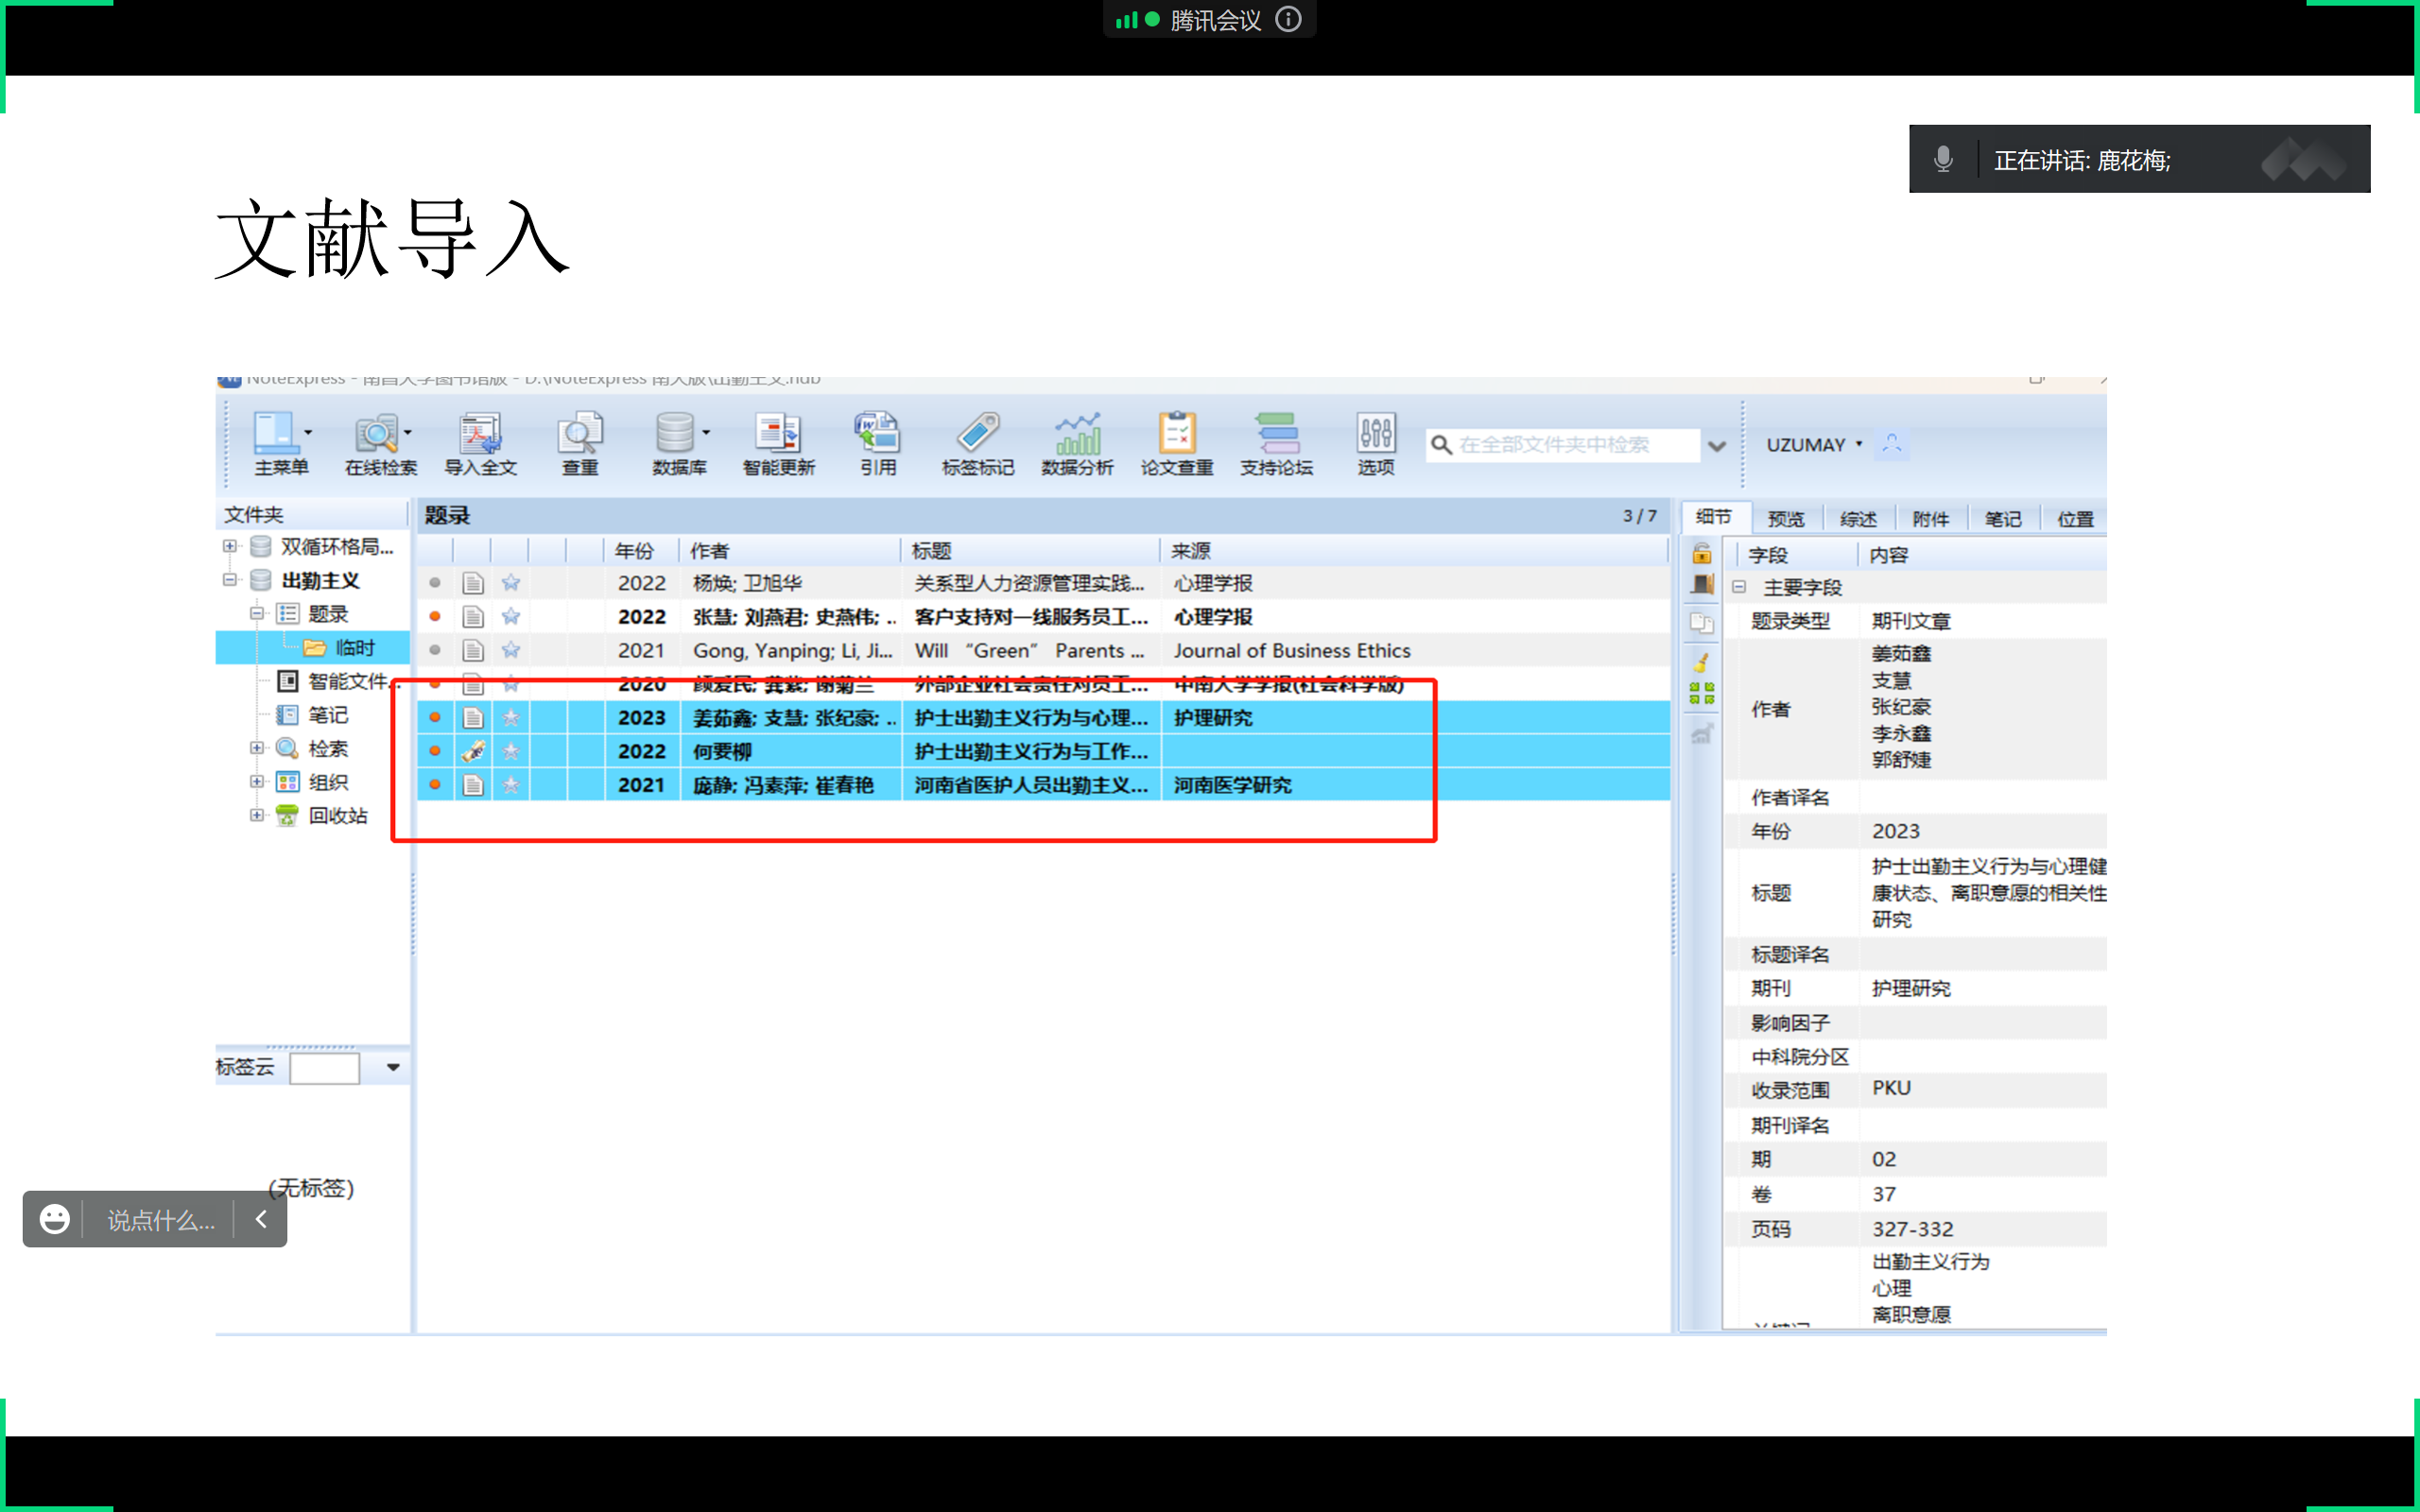
Task: Switch to the 附件 tab
Action: (x=1930, y=519)
